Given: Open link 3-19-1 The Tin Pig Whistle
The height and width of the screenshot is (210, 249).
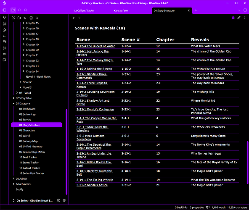Looking at the screenshot, I should click(95, 180).
